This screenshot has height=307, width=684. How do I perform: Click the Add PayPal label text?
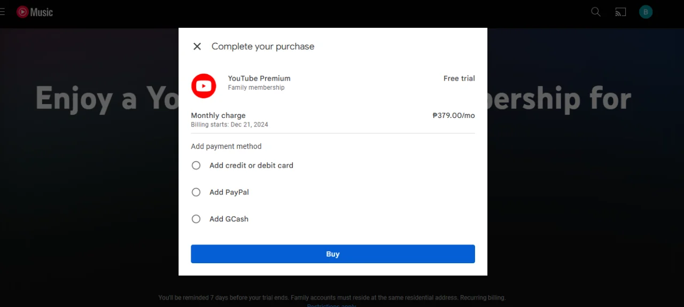[229, 192]
